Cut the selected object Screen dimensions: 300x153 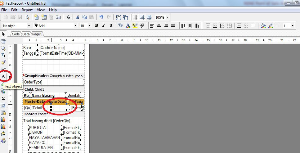[x=78, y=17]
